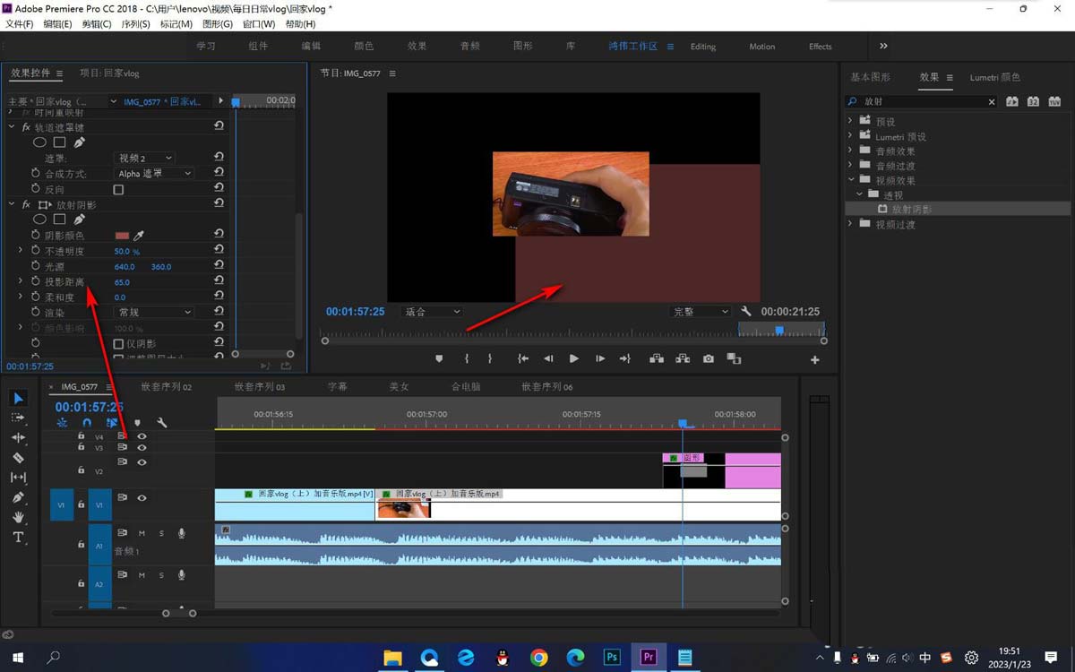Open the 遮罩 视频 2 dropdown
Viewport: 1075px width, 672px height.
point(145,159)
